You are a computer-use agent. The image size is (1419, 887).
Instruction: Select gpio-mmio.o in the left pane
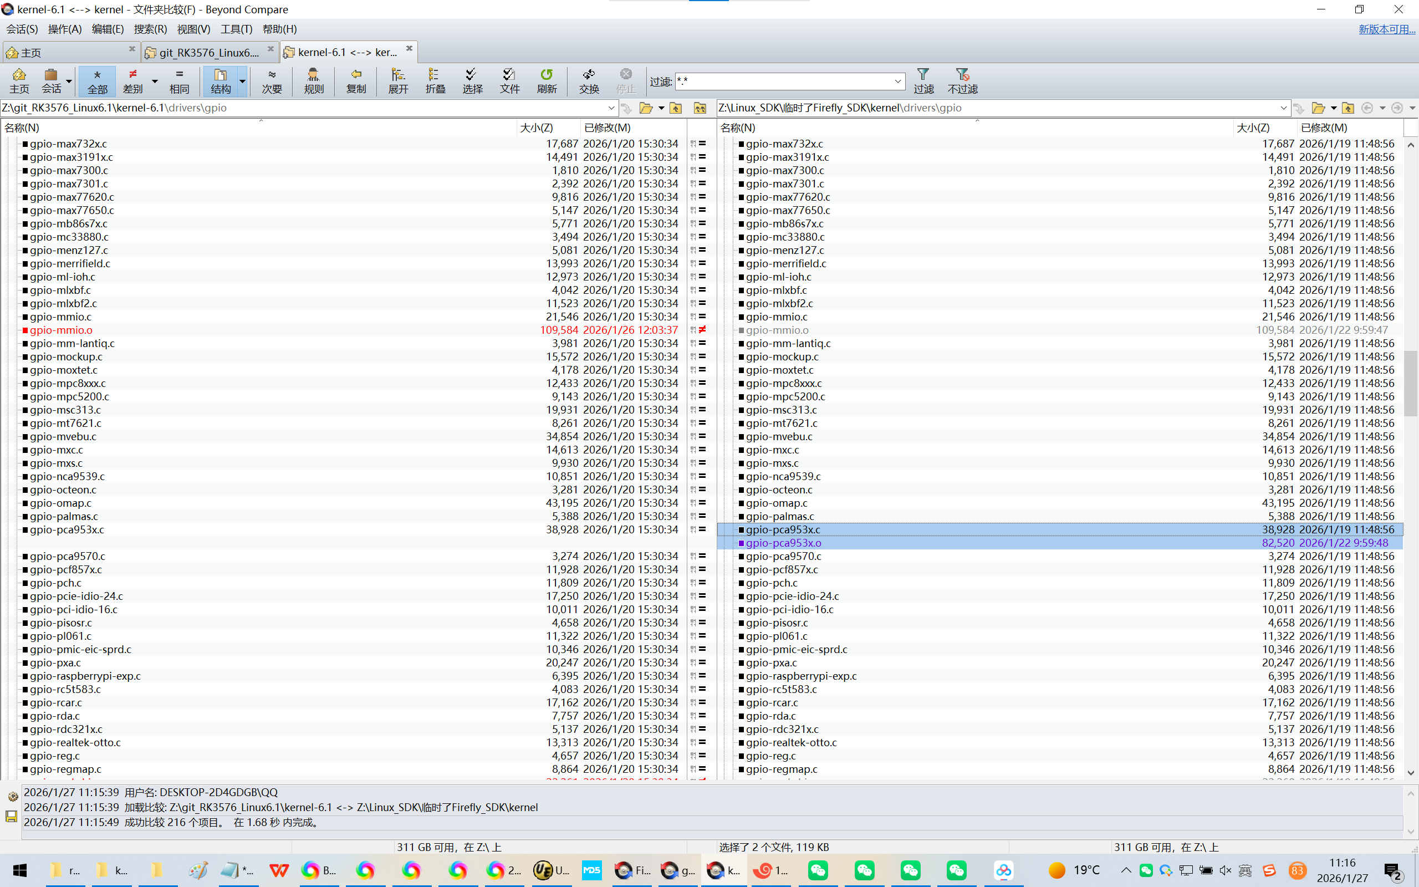(x=61, y=330)
